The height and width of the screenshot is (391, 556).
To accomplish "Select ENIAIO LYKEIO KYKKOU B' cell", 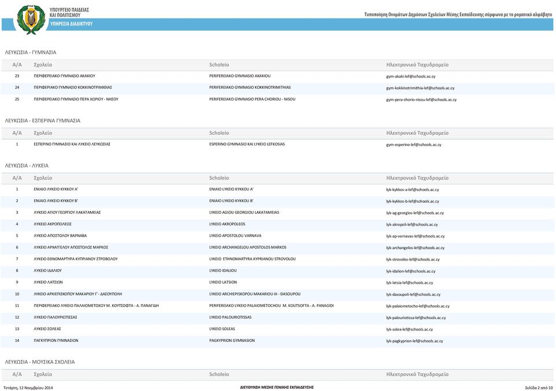I will click(231, 201).
